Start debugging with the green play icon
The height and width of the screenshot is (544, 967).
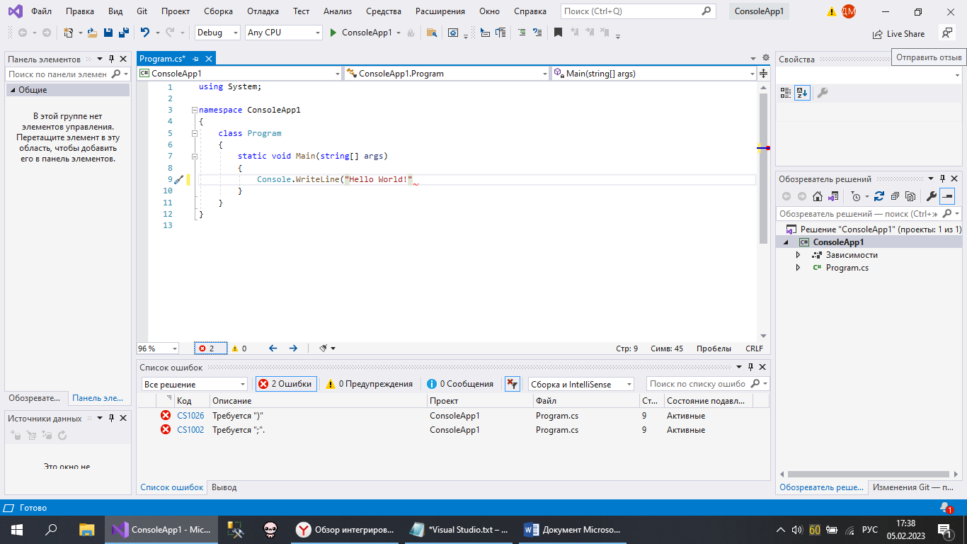pos(334,33)
